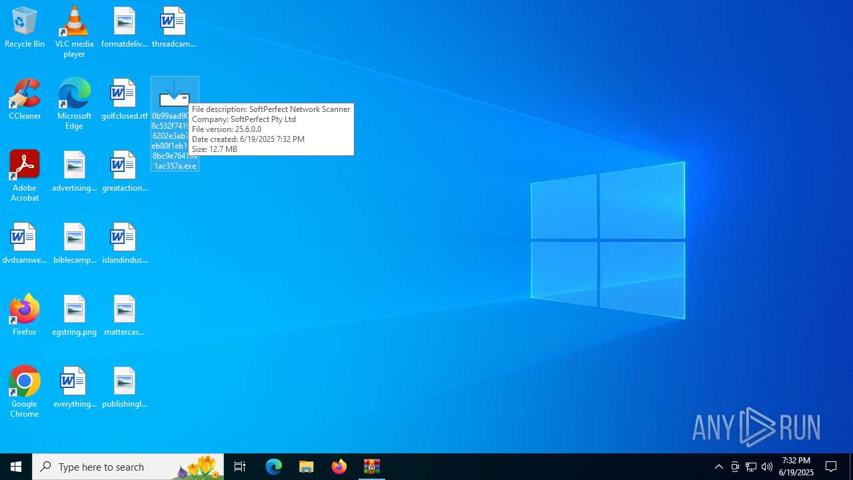Open the Action Center notifications

[x=832, y=467]
